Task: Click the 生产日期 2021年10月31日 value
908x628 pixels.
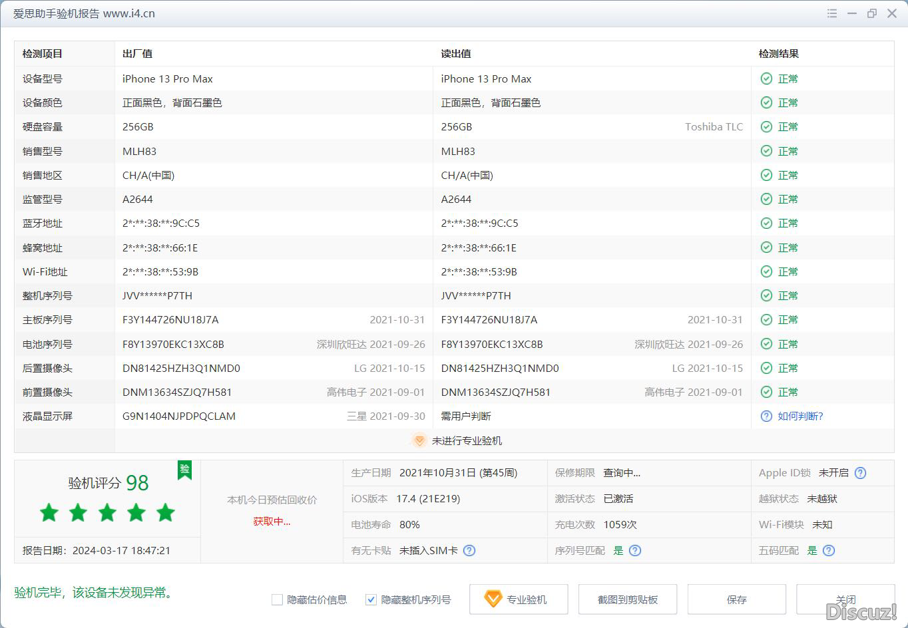Action: click(x=458, y=473)
